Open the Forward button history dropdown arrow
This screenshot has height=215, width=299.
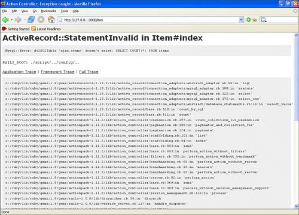pyautogui.click(x=25, y=20)
